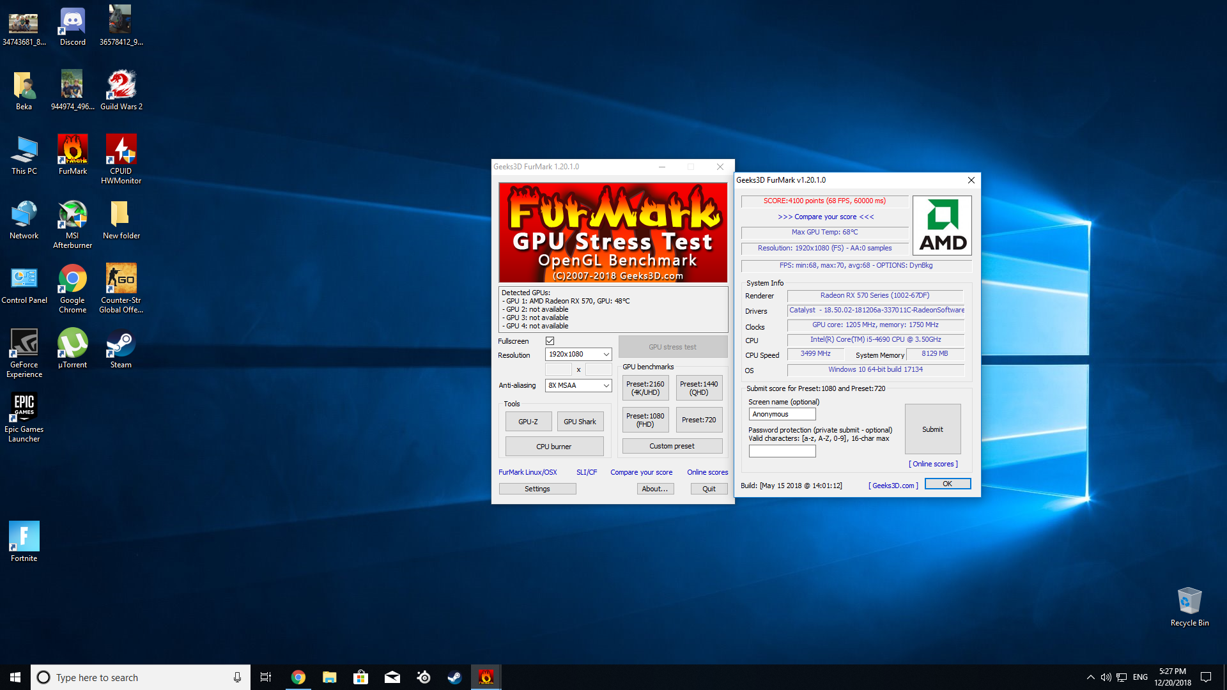Click FurMark icon in the taskbar
1227x690 pixels.
pos(486,677)
